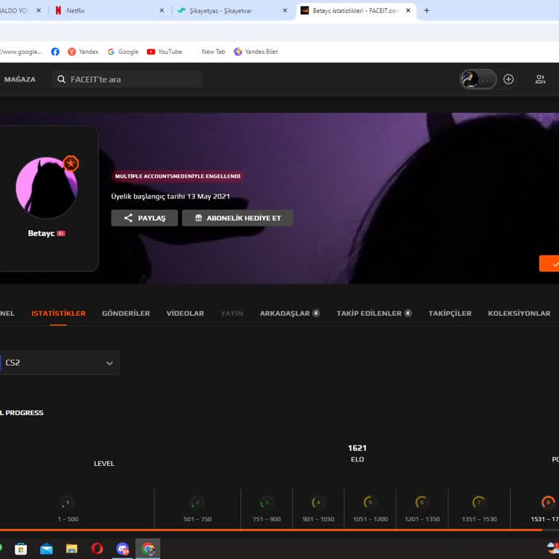Click the Chrome icon in the taskbar

[148, 549]
